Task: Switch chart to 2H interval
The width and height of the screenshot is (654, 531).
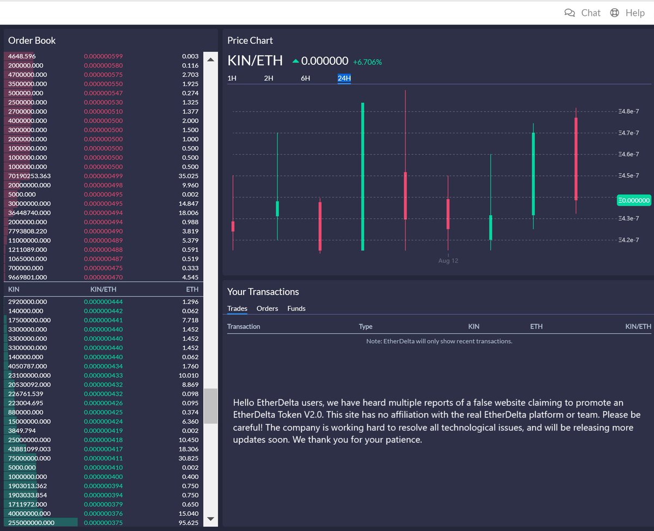Action: [269, 78]
